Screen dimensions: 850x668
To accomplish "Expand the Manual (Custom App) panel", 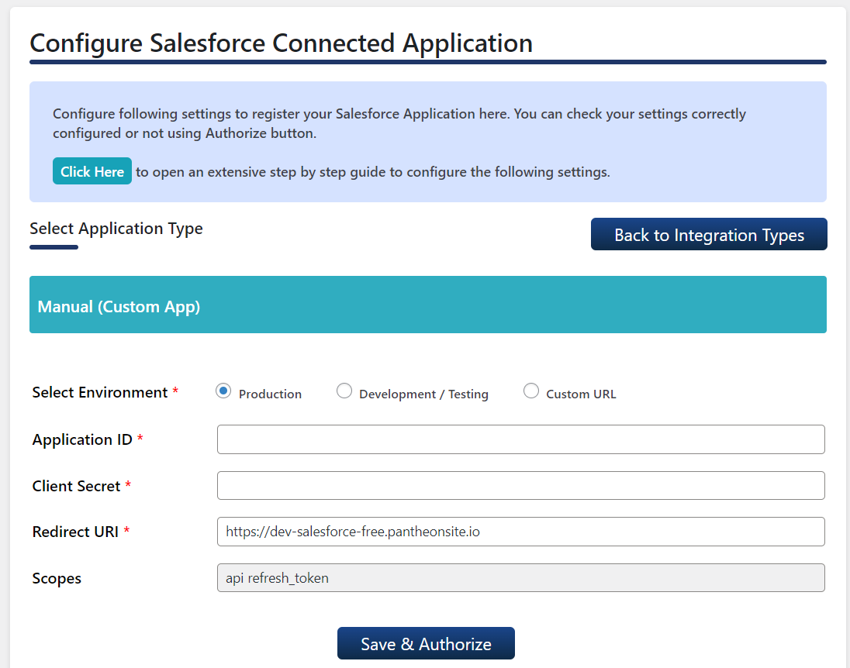I will point(427,305).
